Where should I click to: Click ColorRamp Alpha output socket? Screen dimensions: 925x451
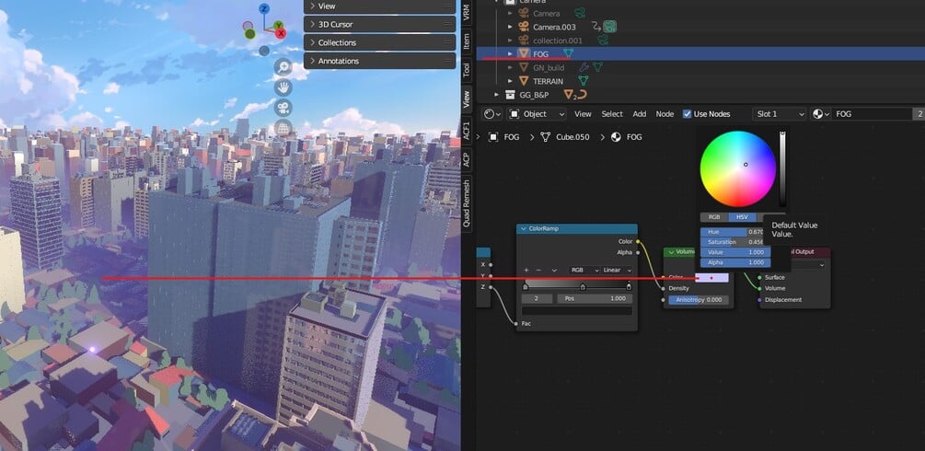tap(638, 253)
